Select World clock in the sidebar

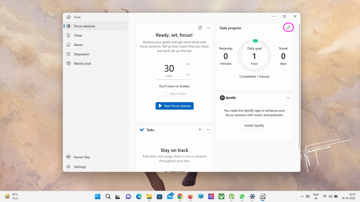[82, 63]
